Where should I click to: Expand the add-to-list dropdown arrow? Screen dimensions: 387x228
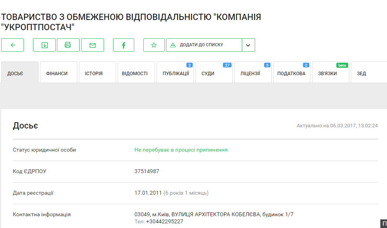pyautogui.click(x=248, y=45)
